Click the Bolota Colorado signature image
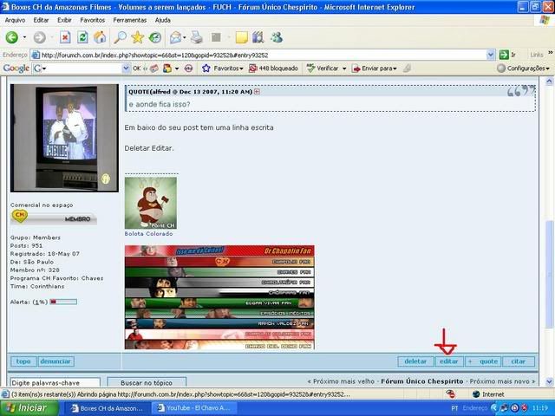 [151, 203]
